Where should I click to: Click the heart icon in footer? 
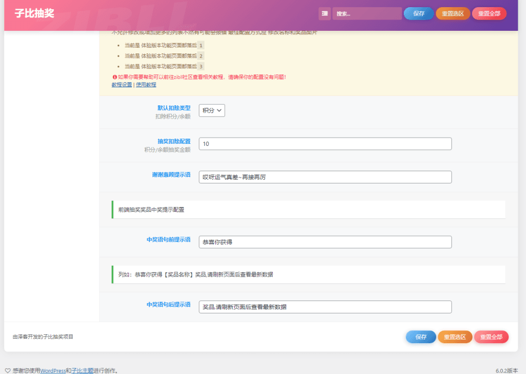coord(7,370)
